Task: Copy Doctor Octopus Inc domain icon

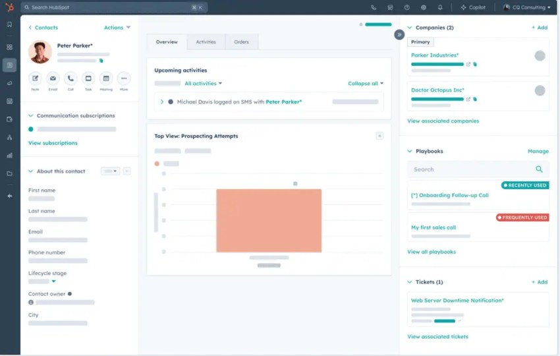Action: 475,99
